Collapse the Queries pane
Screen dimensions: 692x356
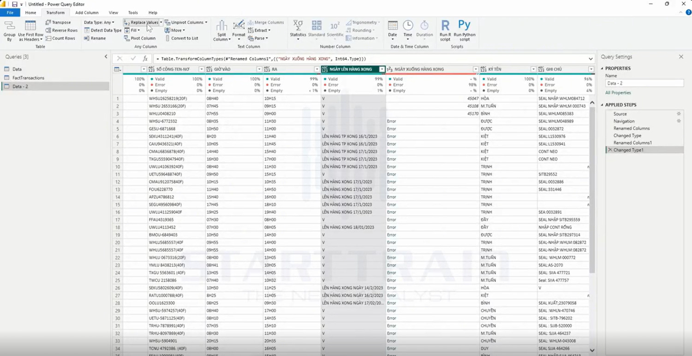click(106, 57)
